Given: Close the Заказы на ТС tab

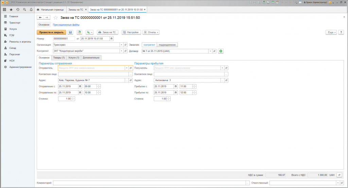Looking at the screenshot, I should 86,10.
